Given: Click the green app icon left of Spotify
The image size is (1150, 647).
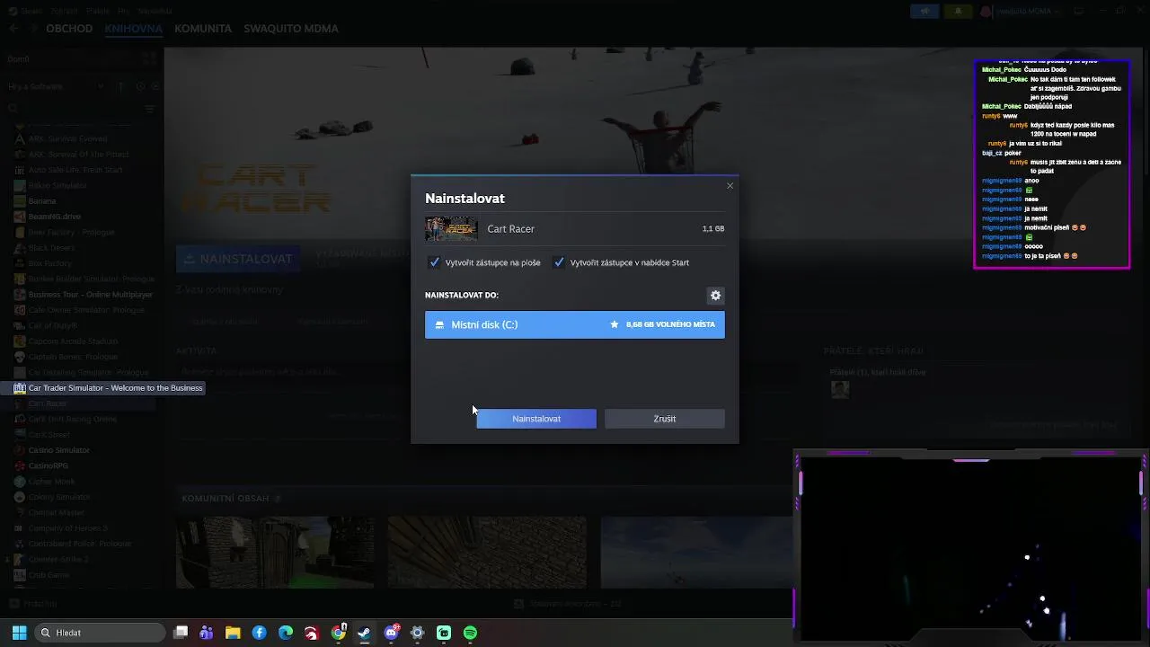Looking at the screenshot, I should pos(444,633).
